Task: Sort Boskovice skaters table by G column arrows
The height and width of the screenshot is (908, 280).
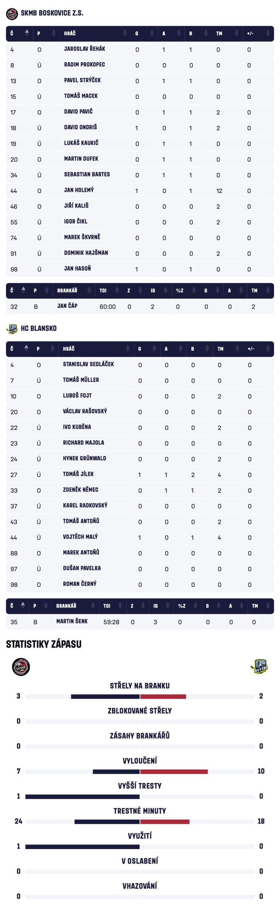Action: click(x=152, y=34)
